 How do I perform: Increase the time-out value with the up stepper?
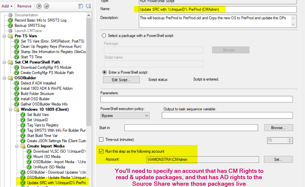pos(289,139)
